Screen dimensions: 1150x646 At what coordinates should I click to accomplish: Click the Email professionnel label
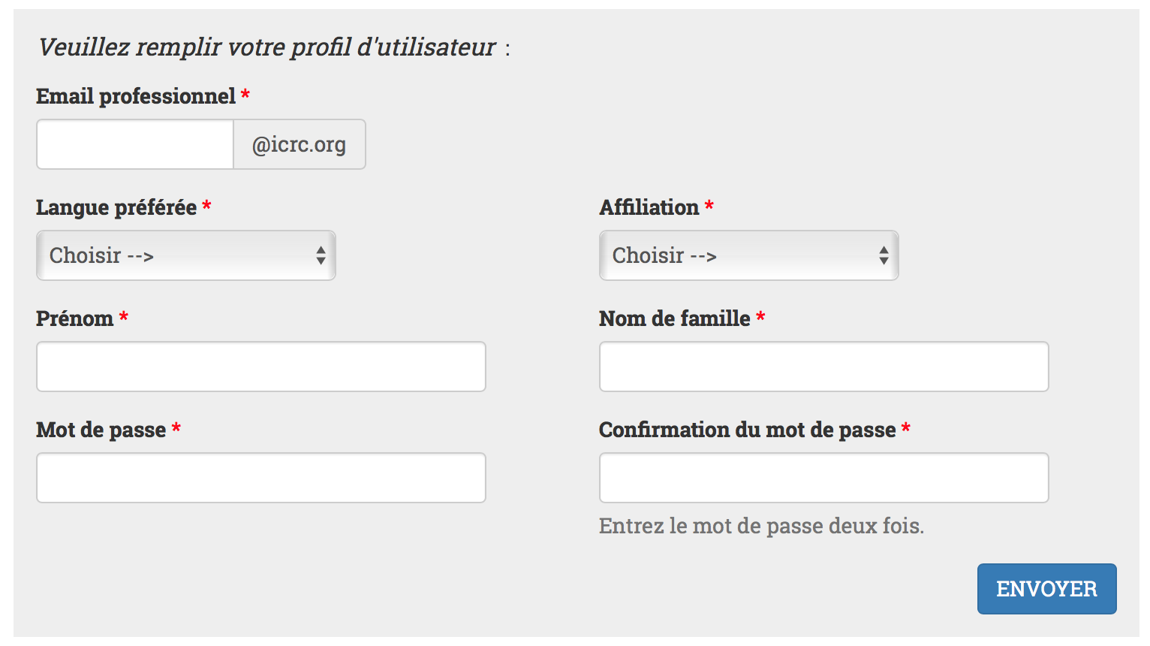pyautogui.click(x=136, y=96)
